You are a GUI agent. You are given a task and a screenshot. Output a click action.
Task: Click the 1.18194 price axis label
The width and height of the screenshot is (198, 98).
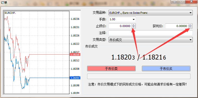75,93
